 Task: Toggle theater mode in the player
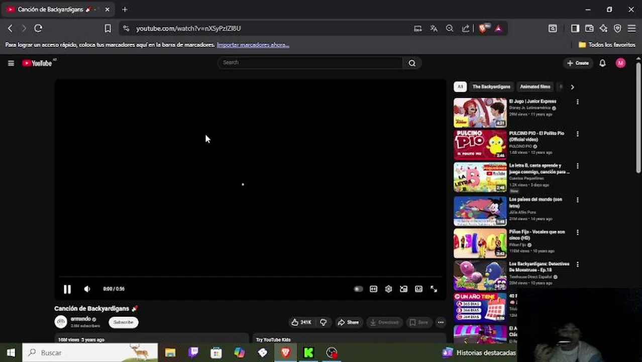tap(418, 289)
